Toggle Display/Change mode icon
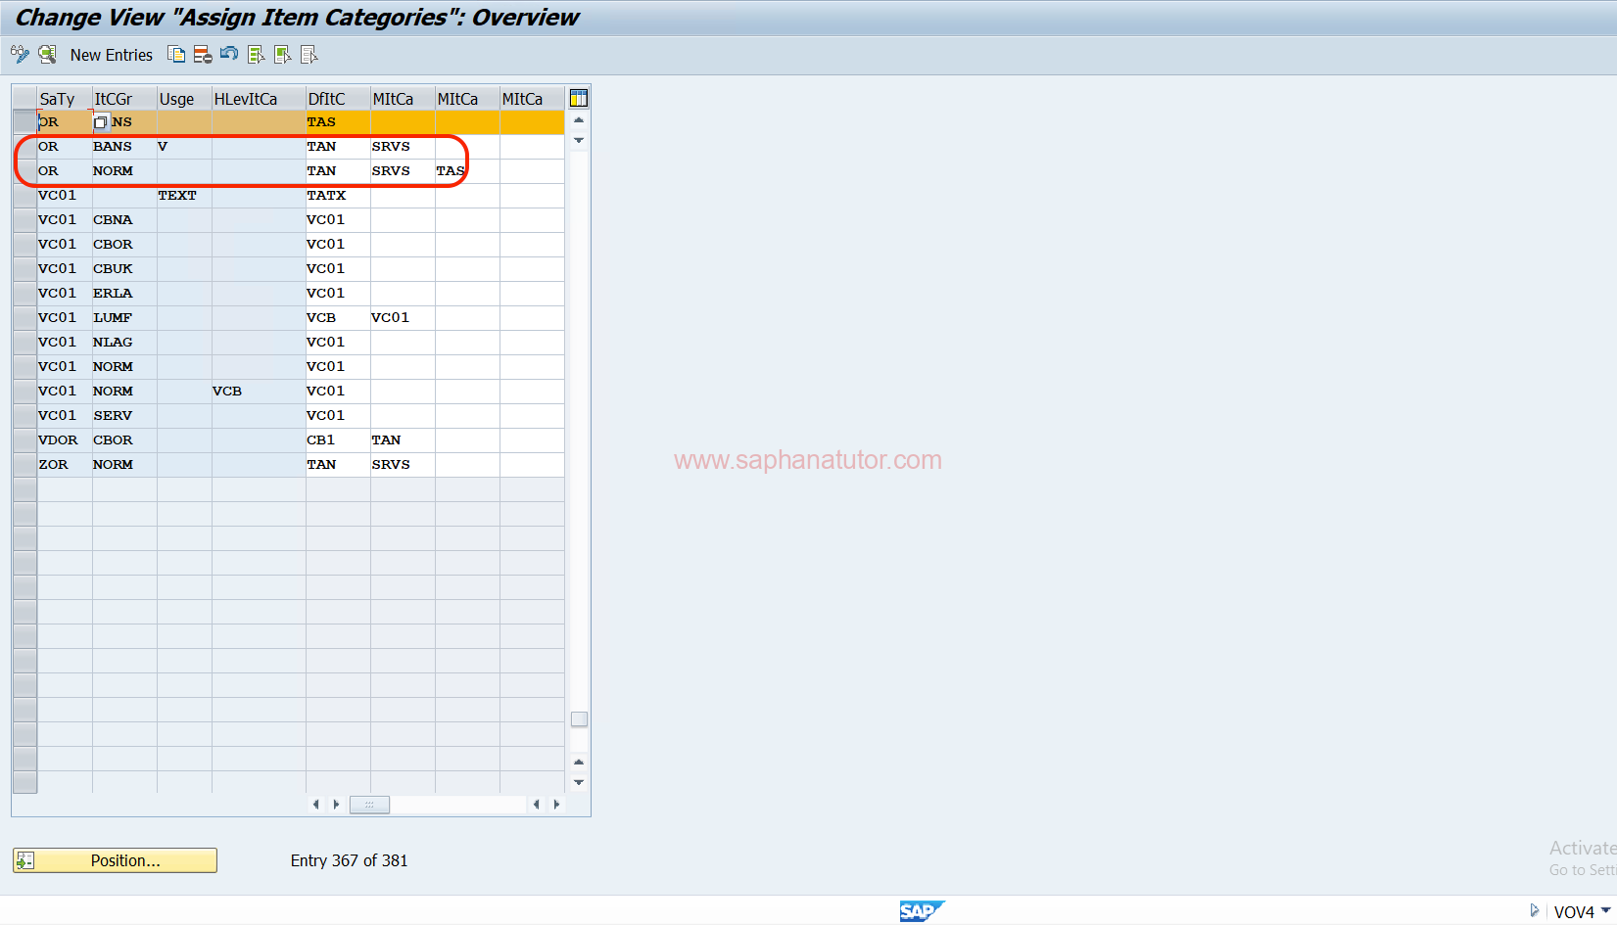 [20, 55]
